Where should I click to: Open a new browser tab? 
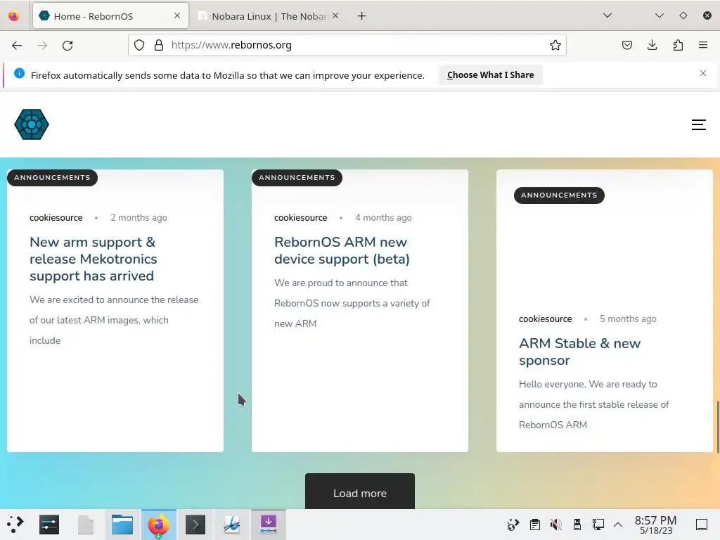point(362,16)
